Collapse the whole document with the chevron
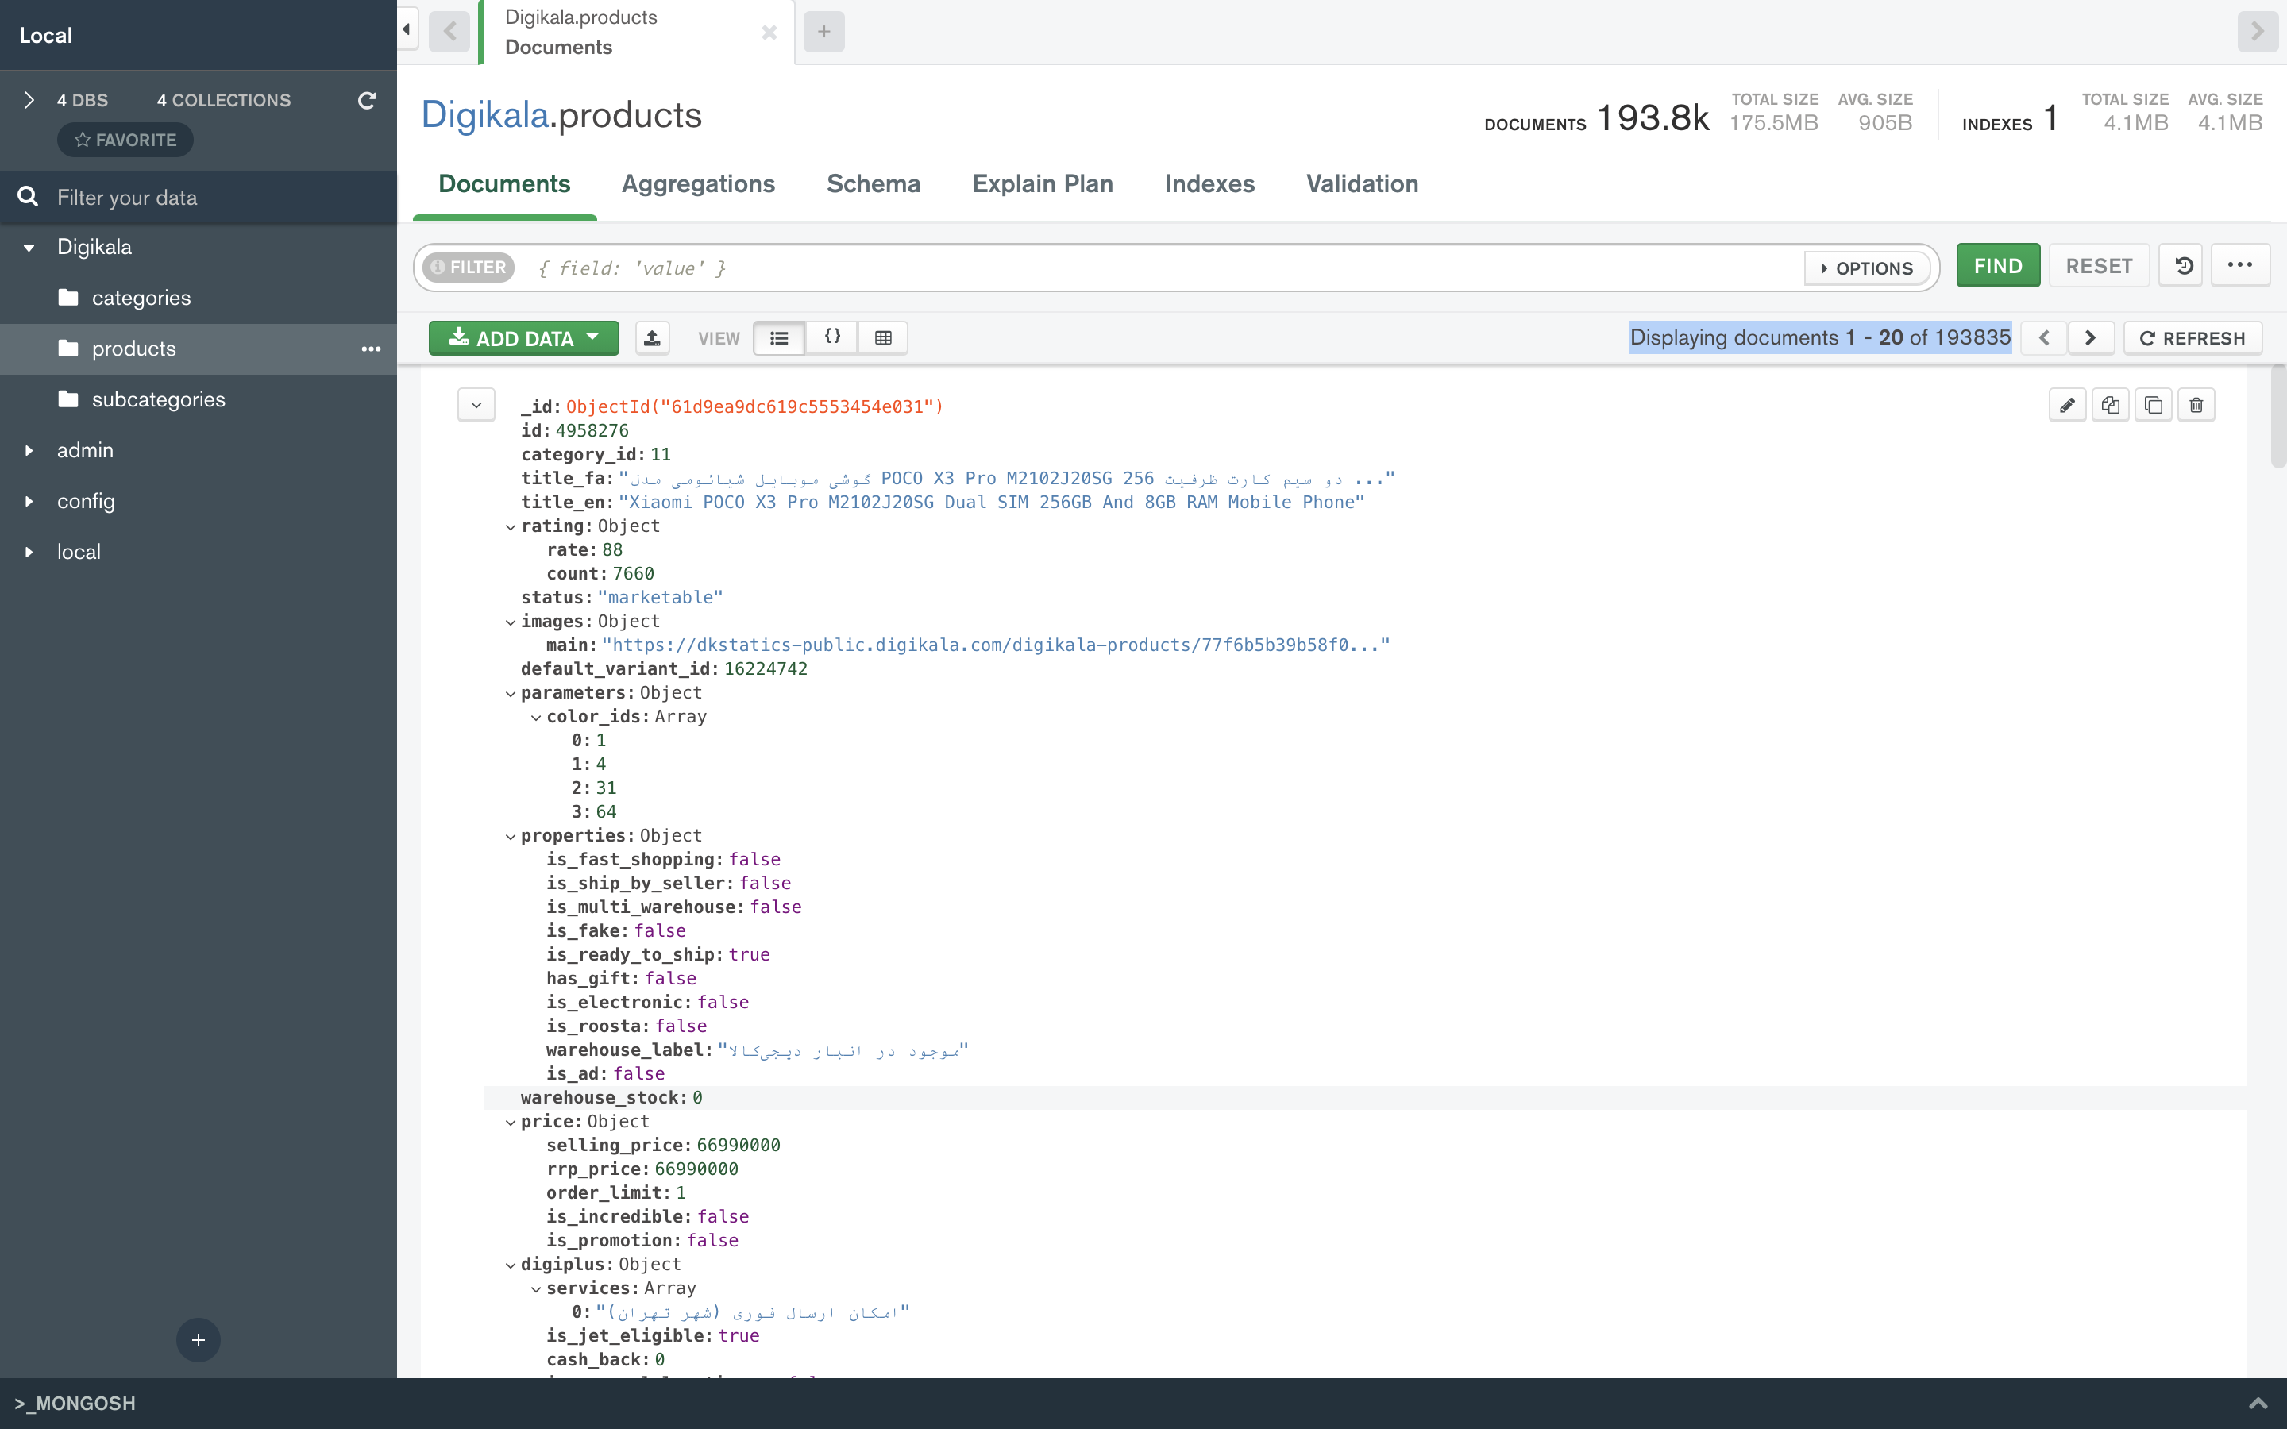Image resolution: width=2287 pixels, height=1429 pixels. pos(476,405)
